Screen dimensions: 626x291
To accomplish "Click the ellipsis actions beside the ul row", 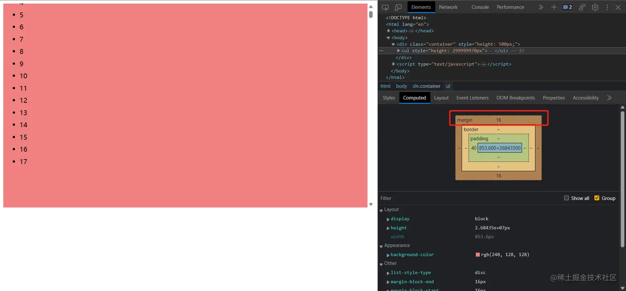I will tap(381, 51).
